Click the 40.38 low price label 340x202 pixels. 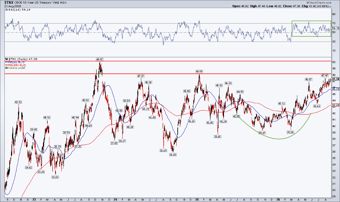130,127
